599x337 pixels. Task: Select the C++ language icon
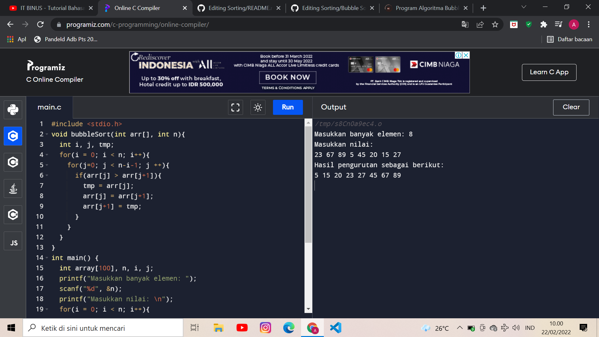tap(13, 162)
